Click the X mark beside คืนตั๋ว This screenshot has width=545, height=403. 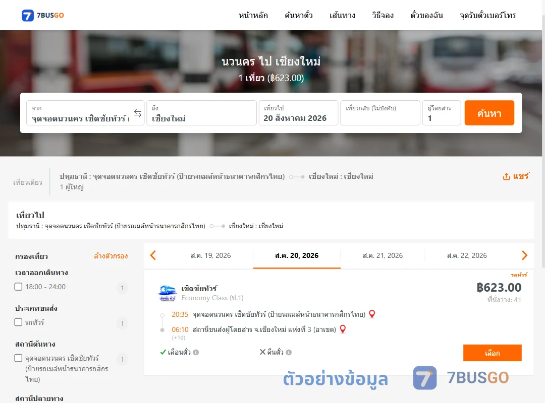click(x=263, y=352)
